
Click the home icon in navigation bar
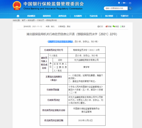coord(18,16)
